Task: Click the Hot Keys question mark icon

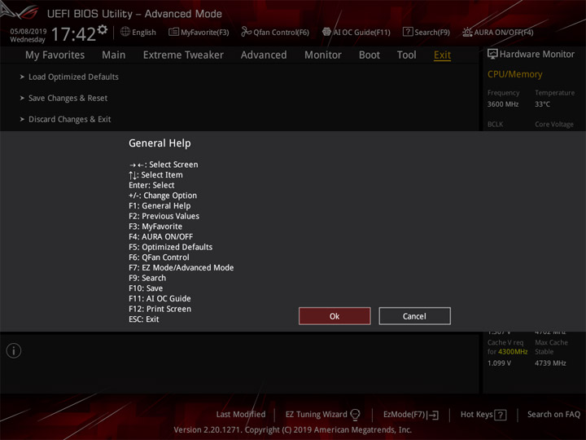Action: coord(500,415)
